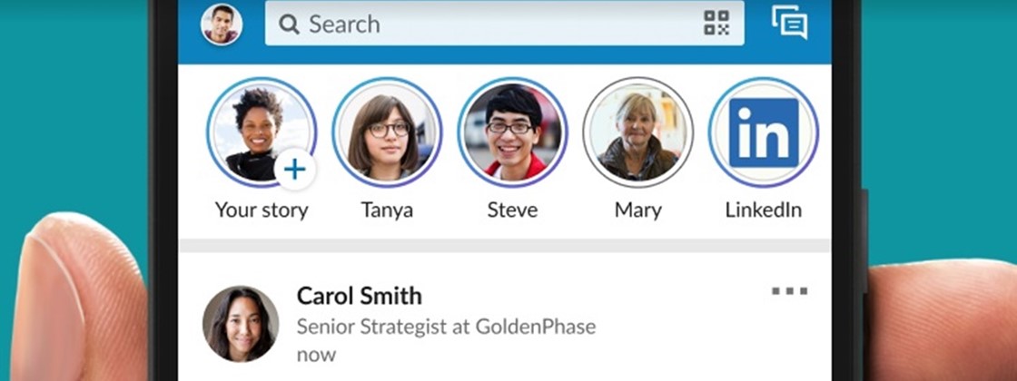Open Carol Smith's profile photo
The image size is (1017, 381).
pyautogui.click(x=241, y=324)
